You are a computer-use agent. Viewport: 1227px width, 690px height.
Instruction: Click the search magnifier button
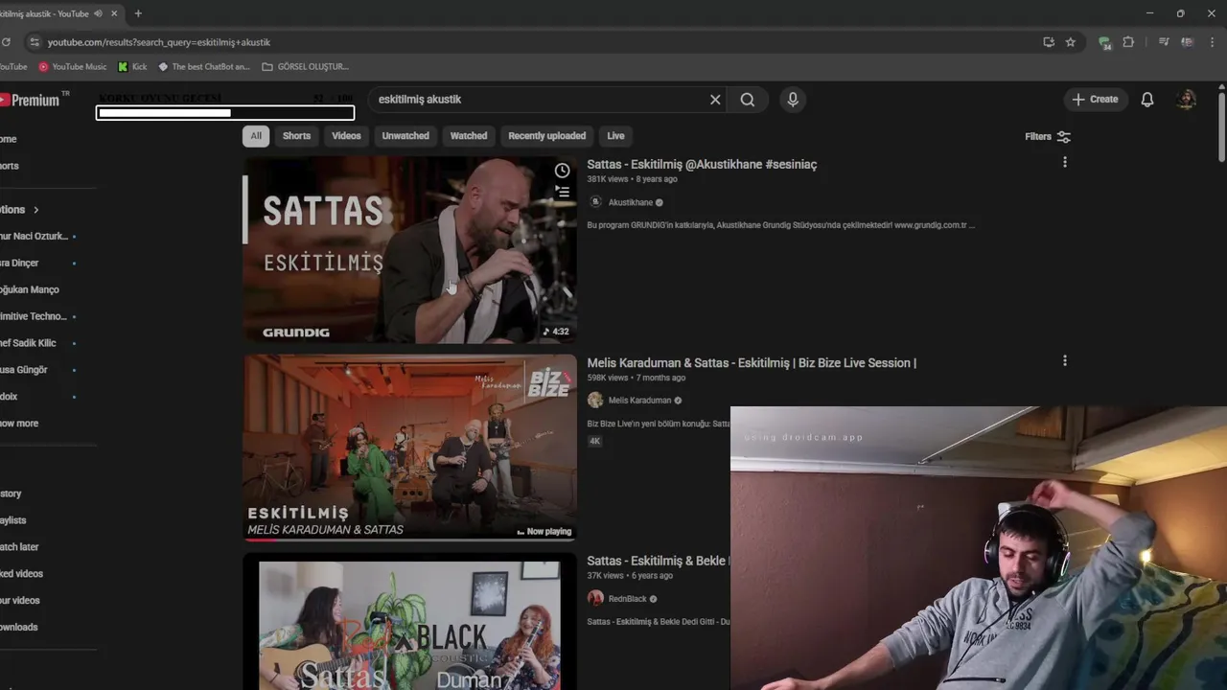(x=748, y=100)
